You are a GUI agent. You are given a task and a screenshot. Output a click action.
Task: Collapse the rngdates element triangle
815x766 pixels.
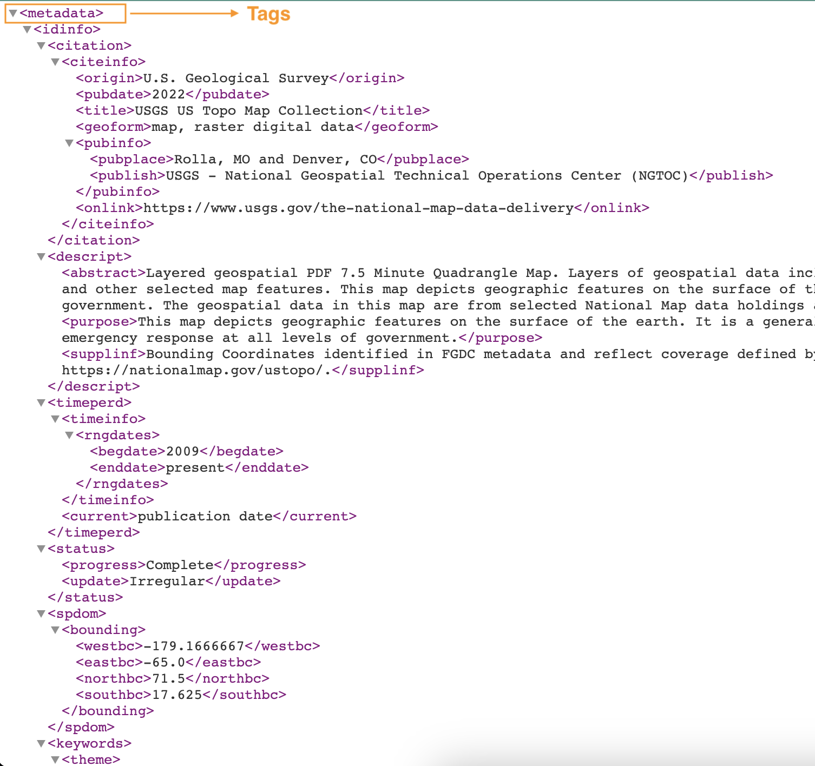tap(69, 435)
